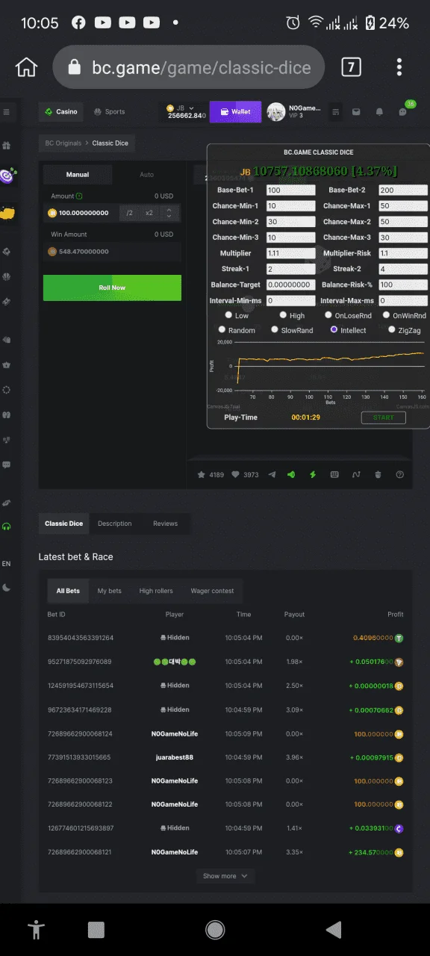This screenshot has height=956, width=430.
Task: Open the mail inbox icon in header
Action: coord(356,112)
